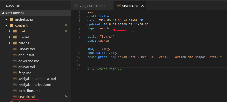Click the markdown icon on vuejs-search.md tab
Image resolution: width=227 pixels, height=102 pixels.
tap(76, 6)
